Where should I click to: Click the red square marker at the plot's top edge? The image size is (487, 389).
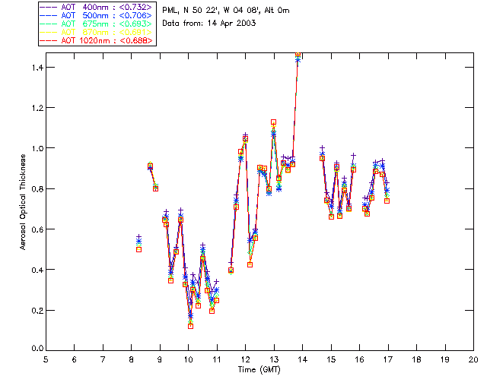[298, 54]
